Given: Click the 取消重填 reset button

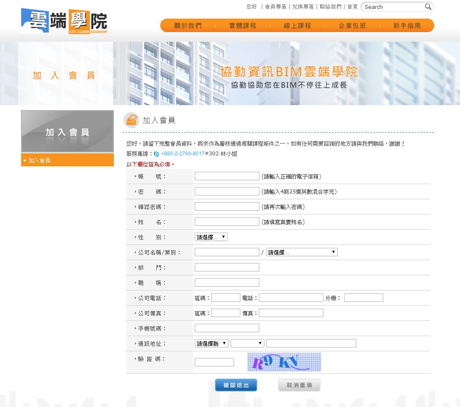Looking at the screenshot, I should (299, 385).
